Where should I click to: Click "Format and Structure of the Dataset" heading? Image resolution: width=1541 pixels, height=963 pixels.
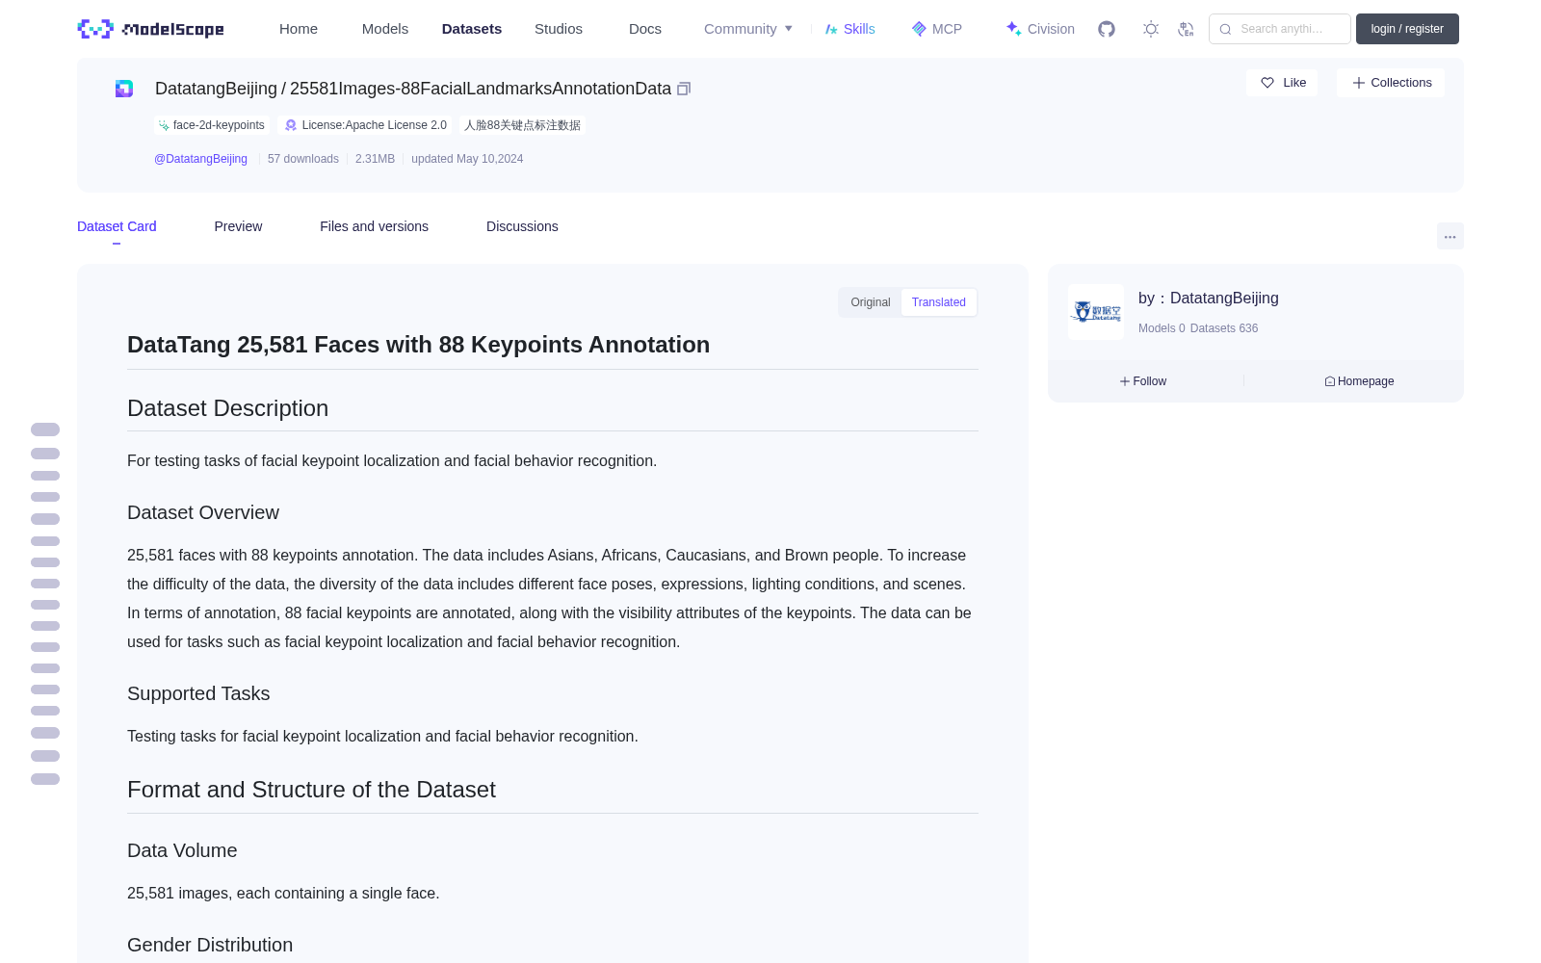pos(311,790)
